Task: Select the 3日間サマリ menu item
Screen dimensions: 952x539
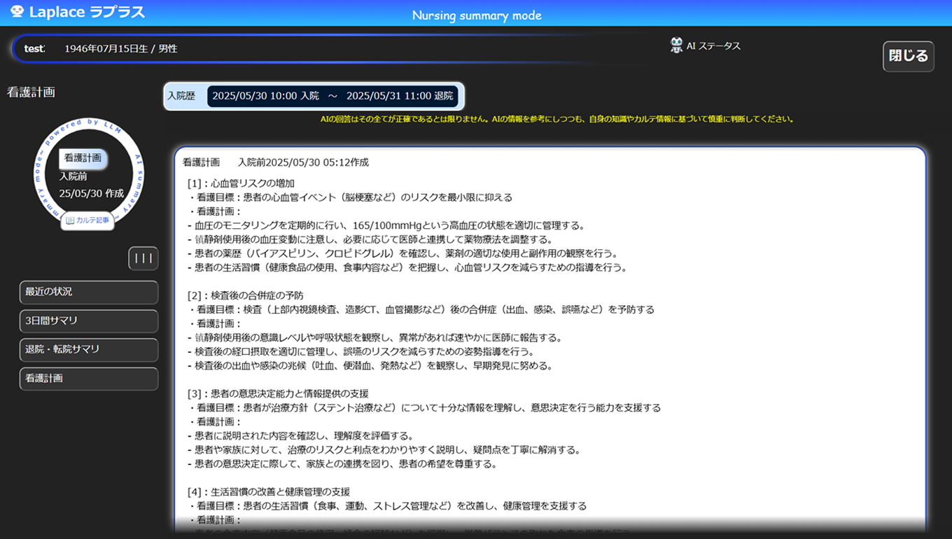Action: point(88,321)
